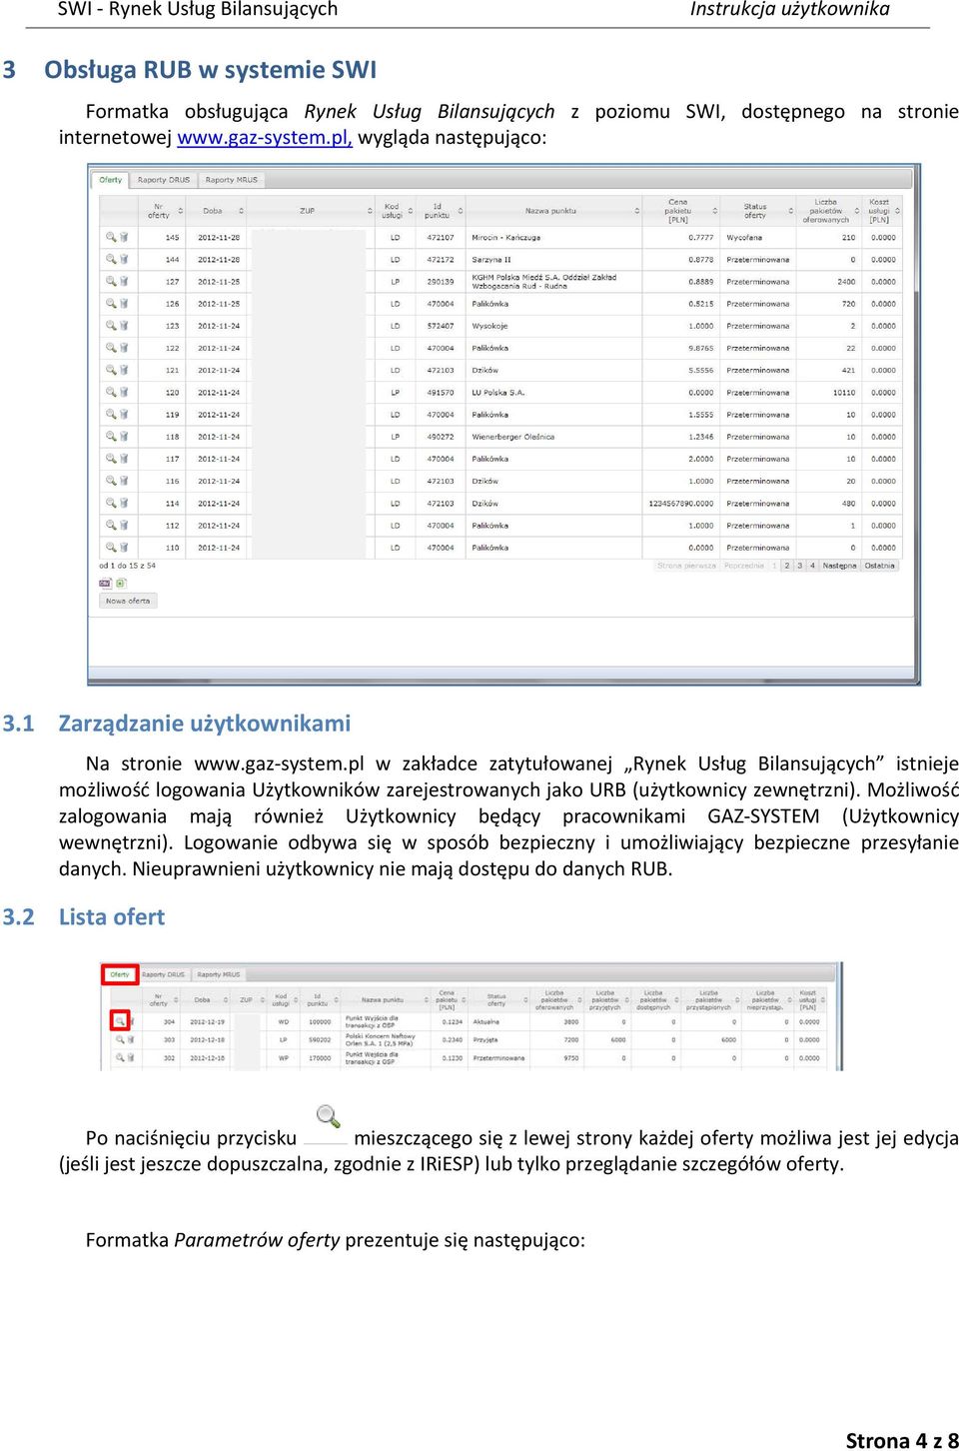
Task: View offer 119 with magnifier icon
Action: 111,414
